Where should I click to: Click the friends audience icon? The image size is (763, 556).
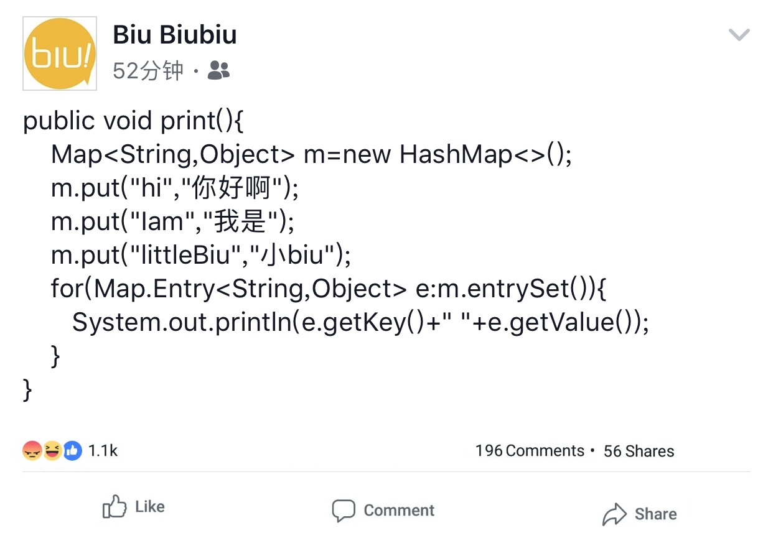218,71
